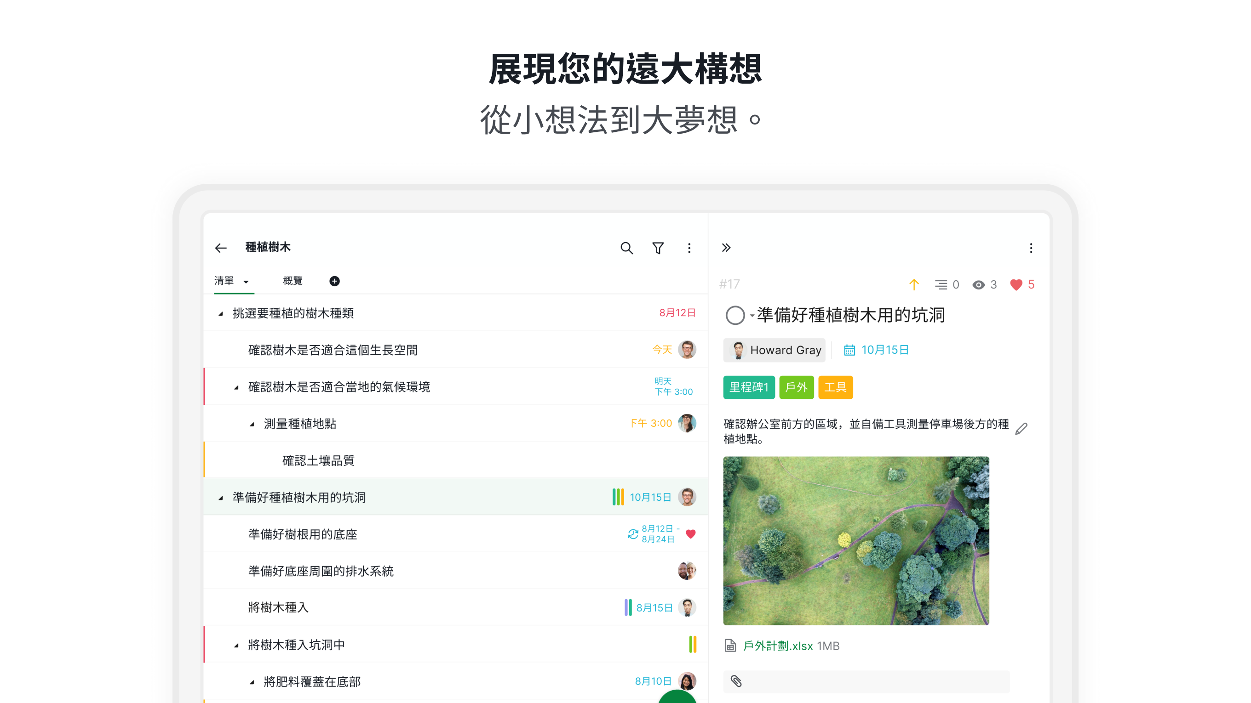Image resolution: width=1251 pixels, height=703 pixels.
Task: Click color tag bars on 準備好種植樹木用的坑洞 row
Action: coord(618,497)
